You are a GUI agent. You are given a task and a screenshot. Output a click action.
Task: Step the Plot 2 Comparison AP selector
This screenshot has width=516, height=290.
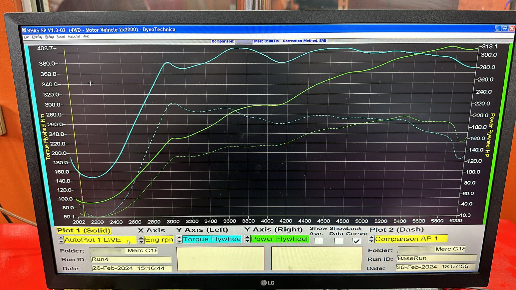371,239
